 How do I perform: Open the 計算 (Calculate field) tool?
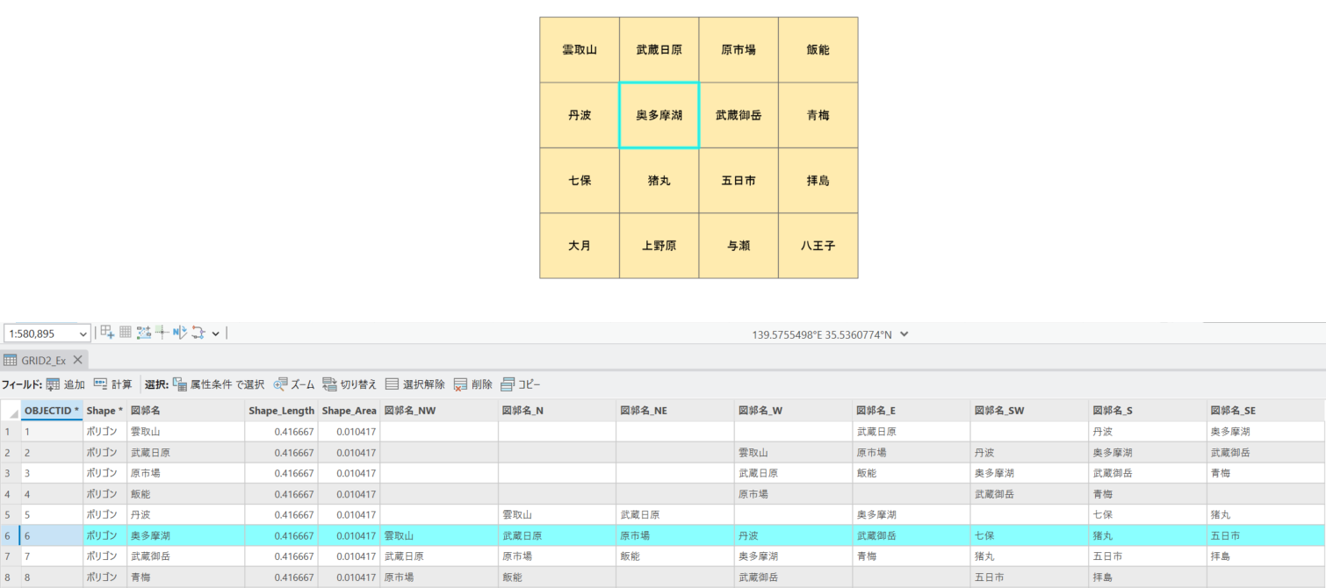pyautogui.click(x=101, y=384)
